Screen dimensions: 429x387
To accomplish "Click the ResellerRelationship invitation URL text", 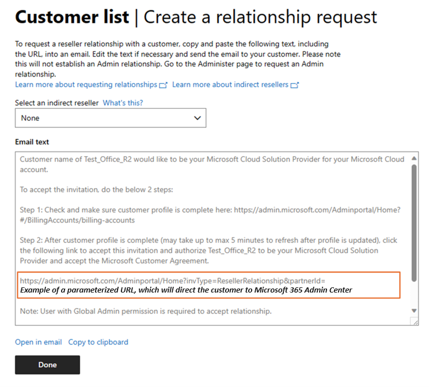I will coord(173,280).
